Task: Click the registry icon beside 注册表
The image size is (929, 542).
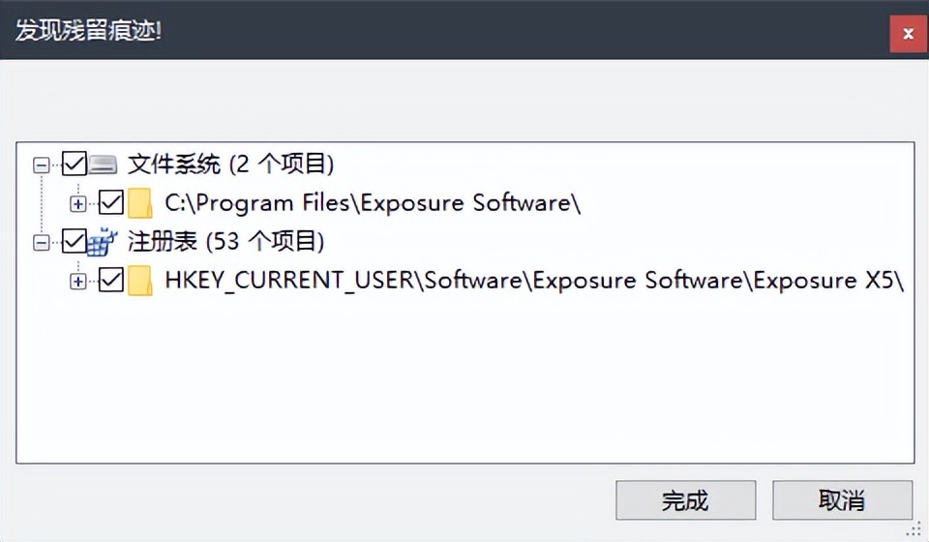Action: 103,241
